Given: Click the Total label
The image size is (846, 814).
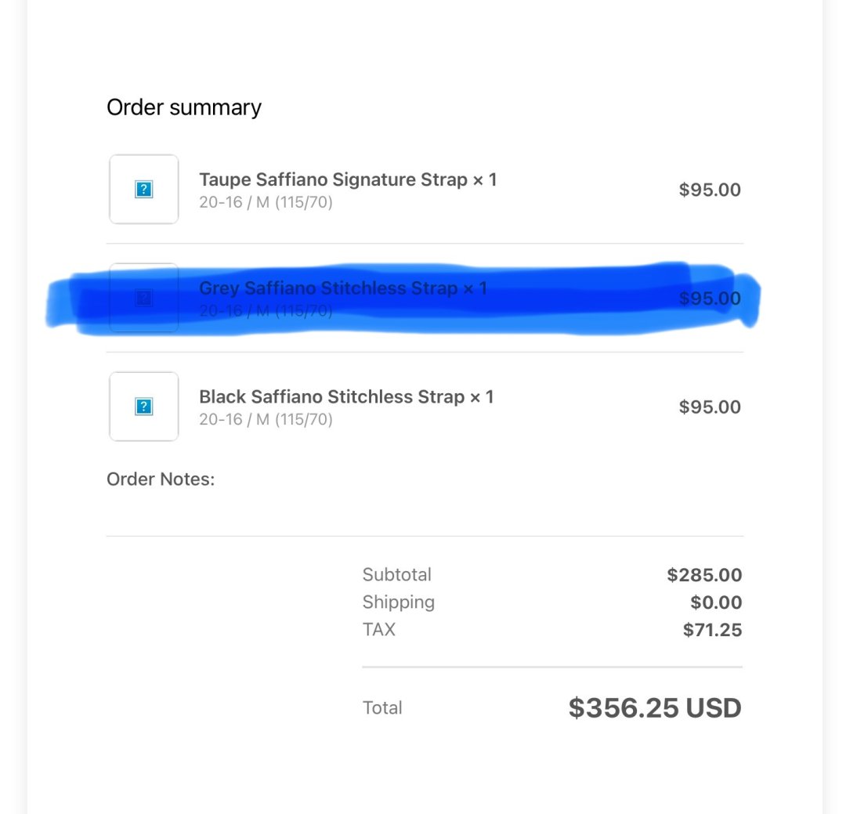Looking at the screenshot, I should coord(382,707).
